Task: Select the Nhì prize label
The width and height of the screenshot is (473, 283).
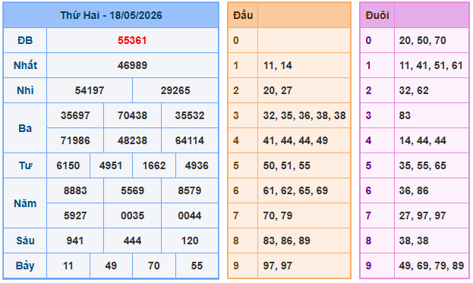Action: 25,90
